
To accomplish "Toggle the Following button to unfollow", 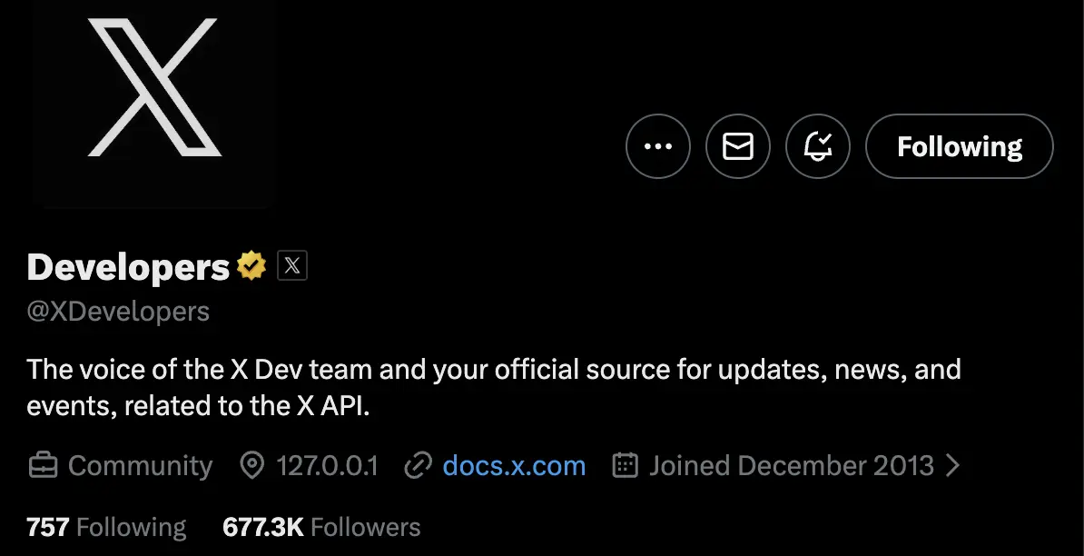I will 960,146.
